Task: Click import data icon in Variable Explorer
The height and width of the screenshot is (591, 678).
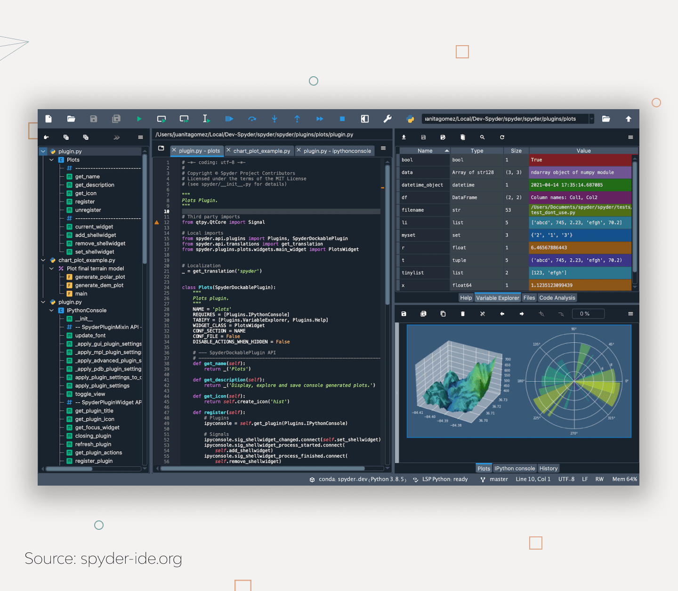Action: tap(404, 137)
